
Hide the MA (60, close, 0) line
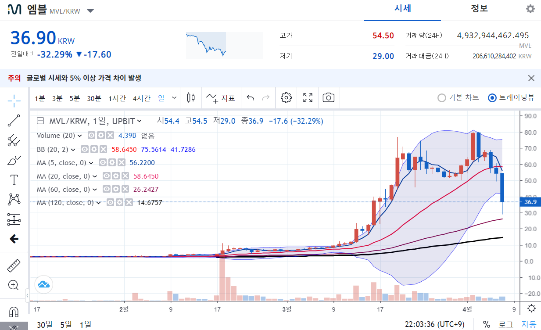107,189
